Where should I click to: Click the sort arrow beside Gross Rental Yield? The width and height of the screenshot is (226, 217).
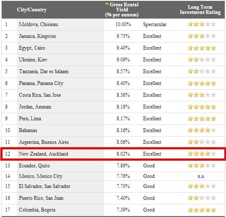[106, 4]
